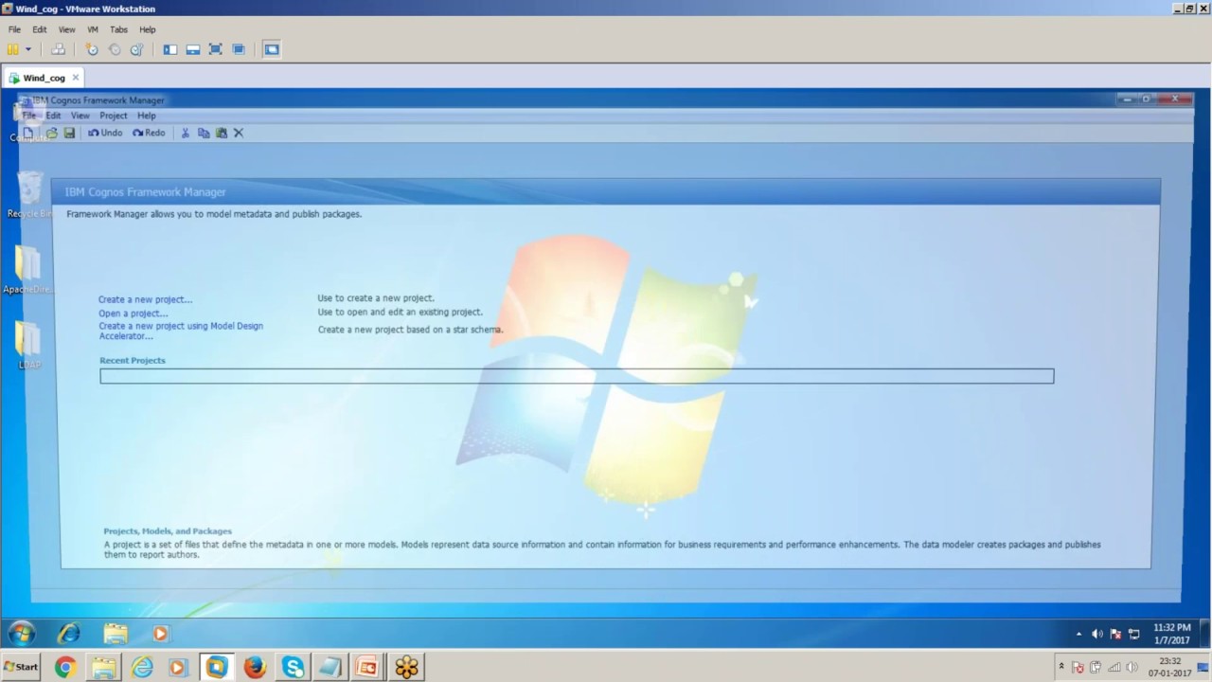Screen dimensions: 1212x682
Task: Click VMware manage snapshots icon
Action: coord(137,49)
